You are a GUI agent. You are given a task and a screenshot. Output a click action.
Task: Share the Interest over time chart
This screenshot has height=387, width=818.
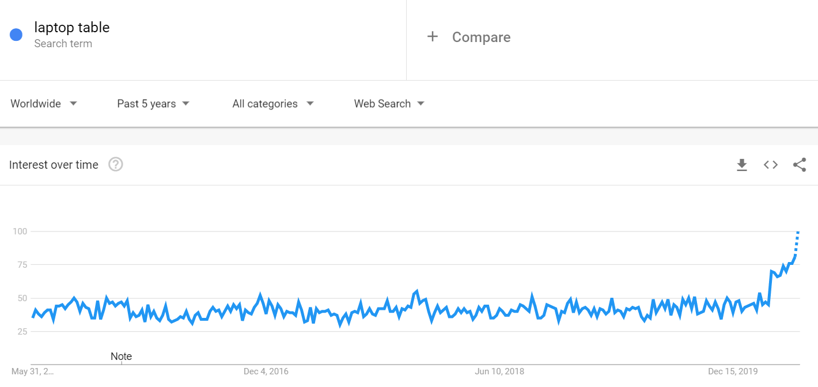point(800,165)
